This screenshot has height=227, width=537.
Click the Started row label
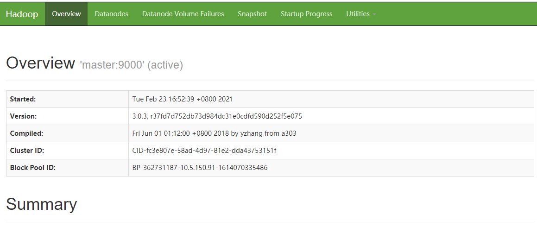pyautogui.click(x=23, y=99)
